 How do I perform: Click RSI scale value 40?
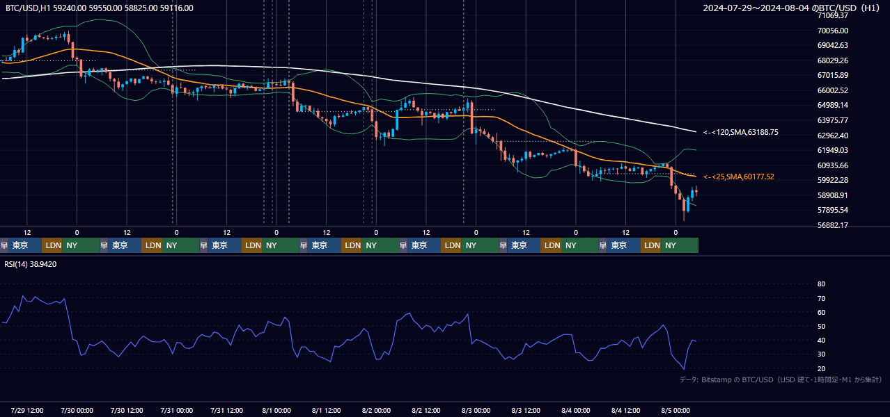pyautogui.click(x=821, y=340)
